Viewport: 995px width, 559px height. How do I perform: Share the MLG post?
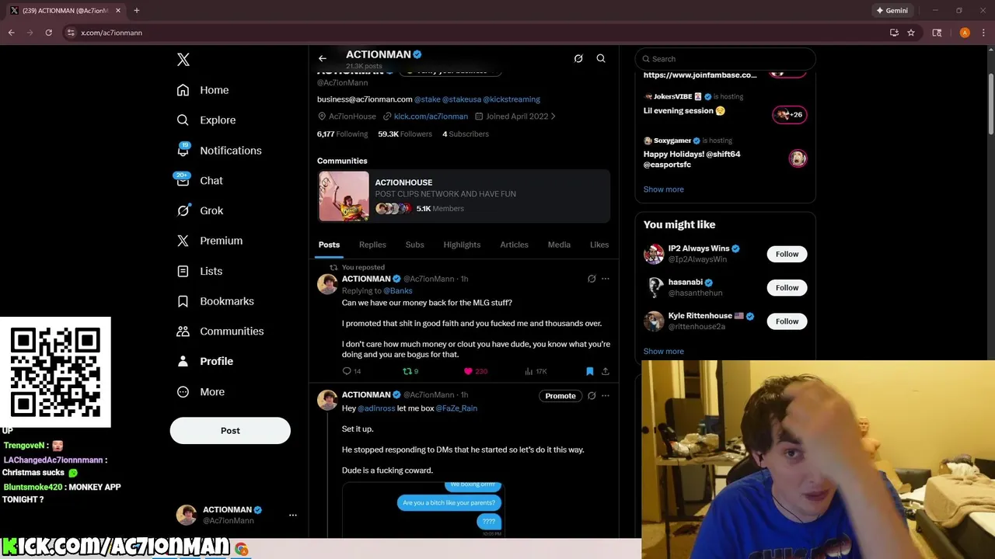[x=606, y=371]
